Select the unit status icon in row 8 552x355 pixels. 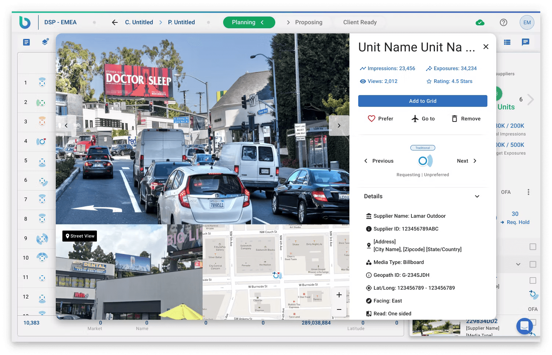coord(42,219)
